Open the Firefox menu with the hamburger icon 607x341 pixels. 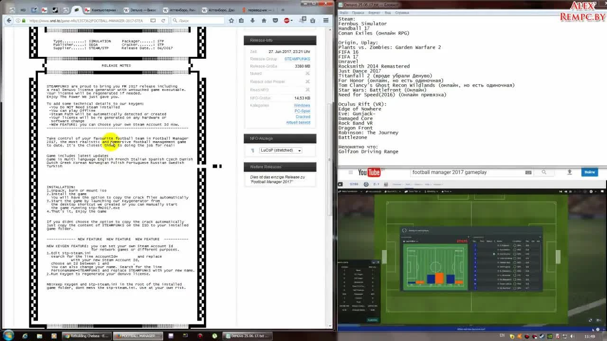[x=325, y=20]
